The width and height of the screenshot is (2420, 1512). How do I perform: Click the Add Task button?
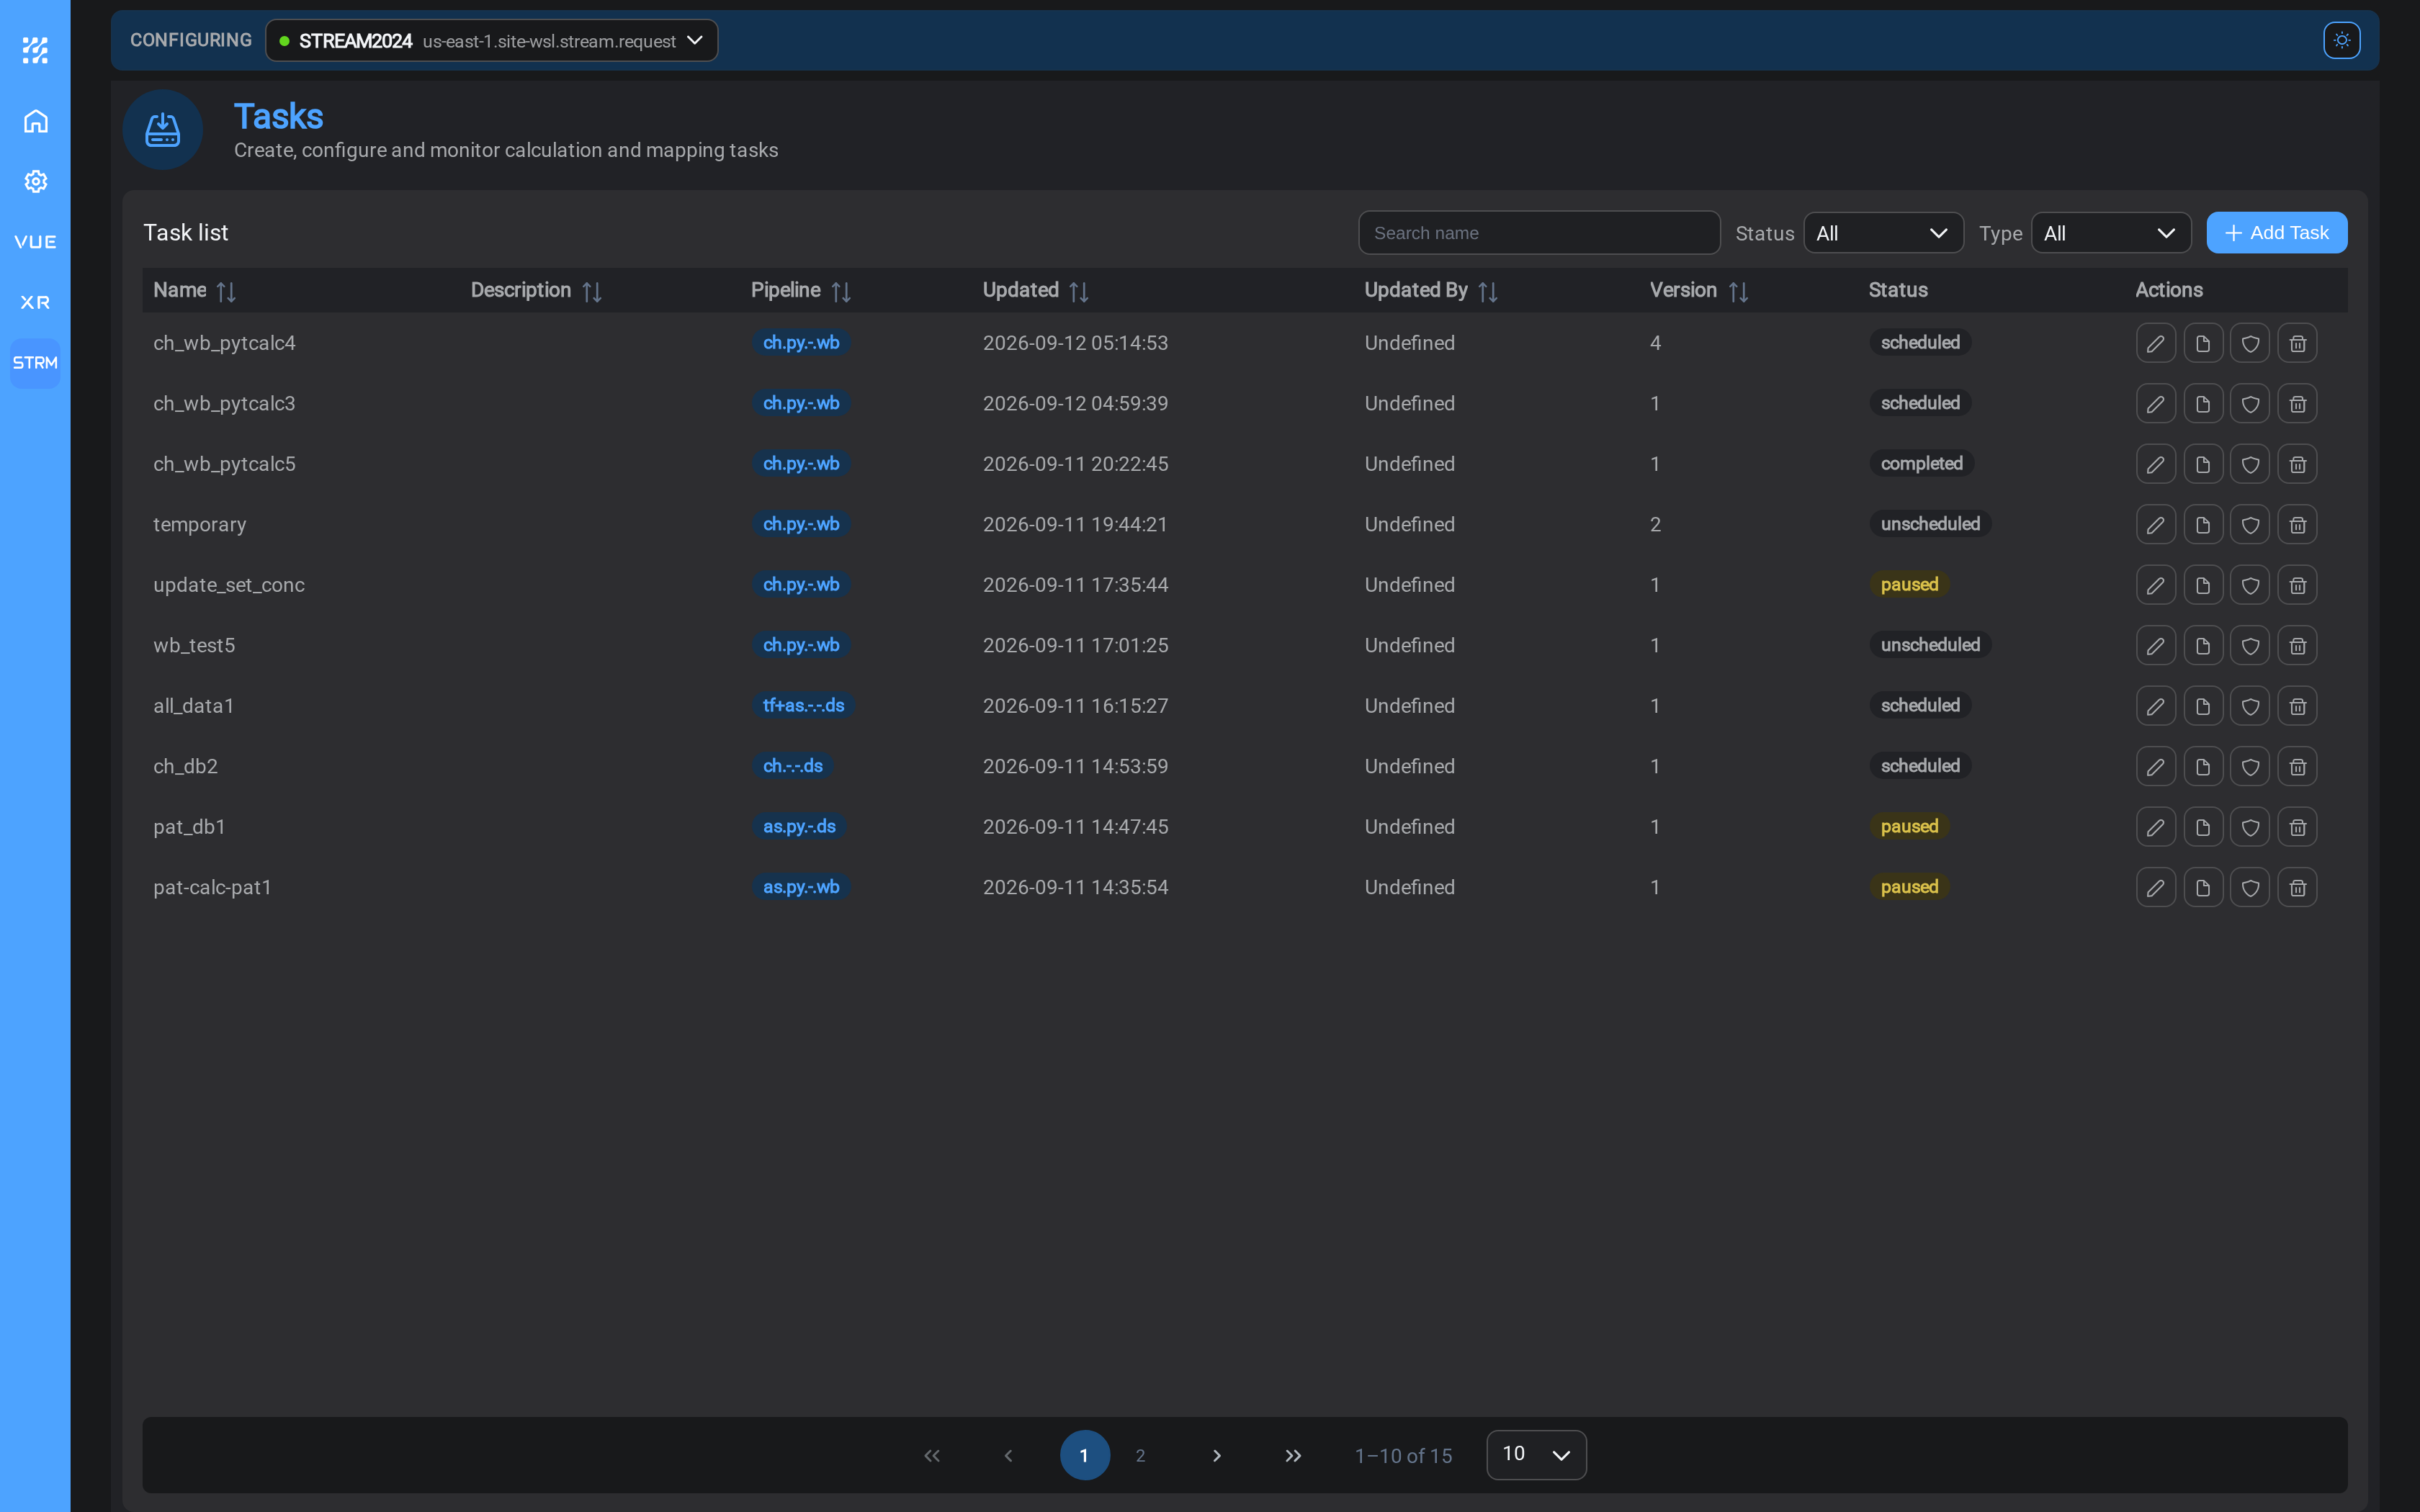tap(2276, 233)
